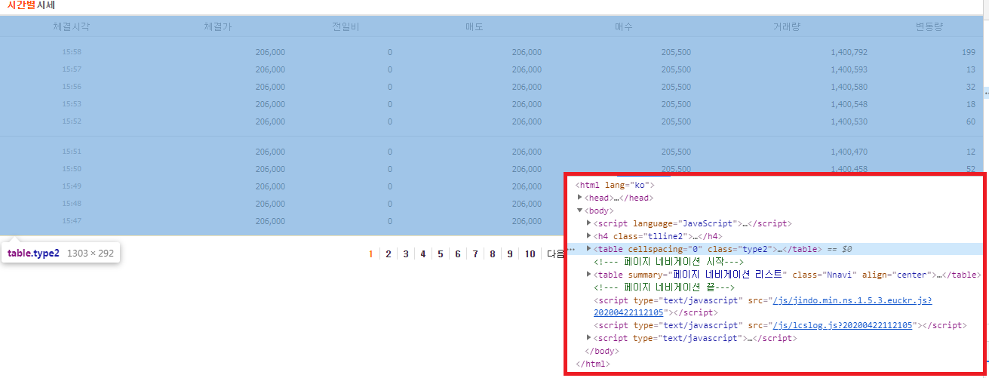Image resolution: width=989 pixels, height=378 pixels.
Task: Click the 15:51 time cell
Action: (72, 152)
